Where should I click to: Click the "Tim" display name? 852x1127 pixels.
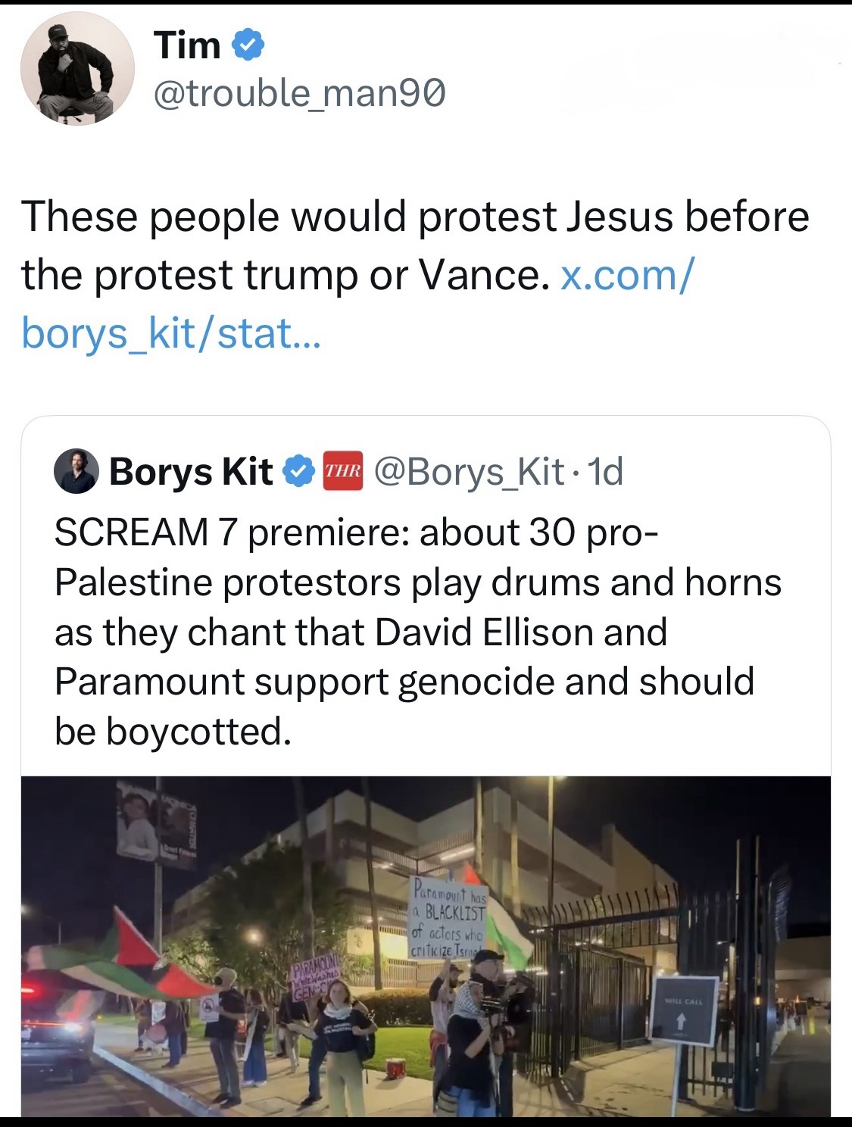click(187, 46)
